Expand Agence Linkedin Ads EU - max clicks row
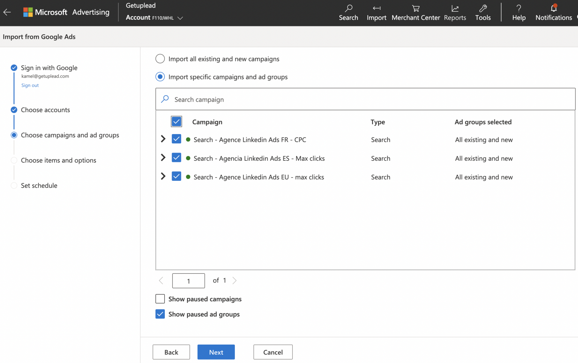The width and height of the screenshot is (578, 363). 163,176
